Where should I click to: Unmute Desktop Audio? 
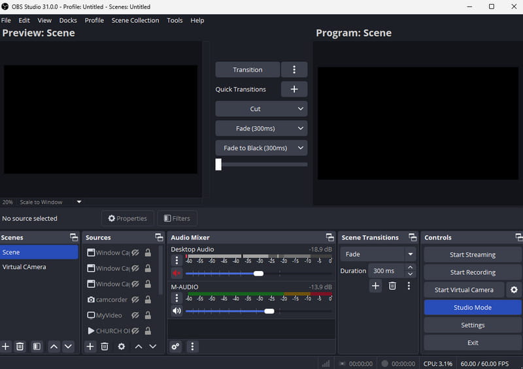[177, 274]
